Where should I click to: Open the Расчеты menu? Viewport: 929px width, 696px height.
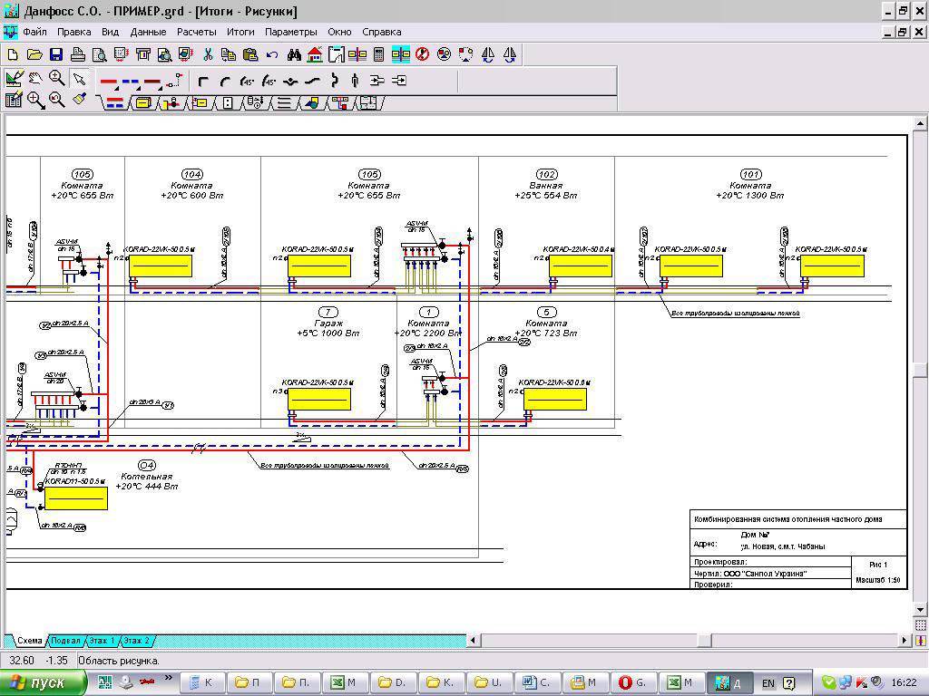(197, 32)
